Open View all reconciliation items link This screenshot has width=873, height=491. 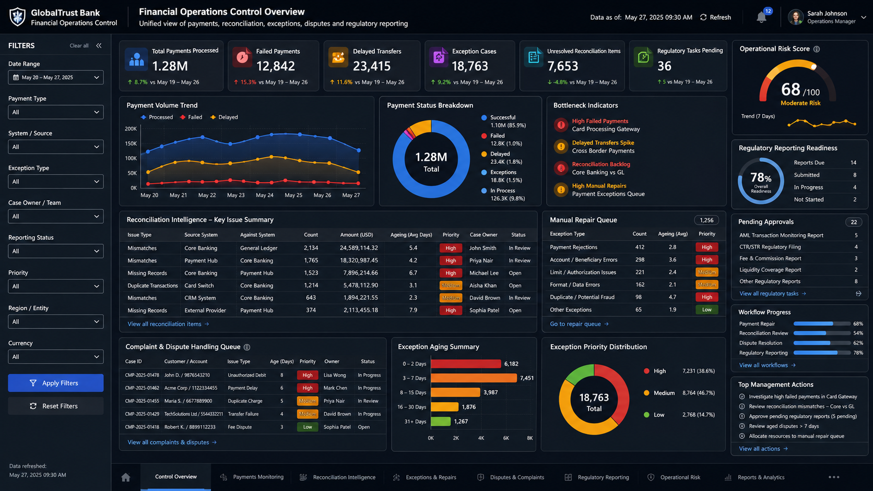tap(168, 324)
